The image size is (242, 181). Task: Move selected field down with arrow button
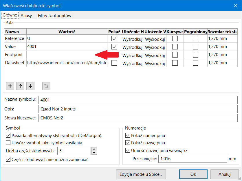tap(30, 86)
